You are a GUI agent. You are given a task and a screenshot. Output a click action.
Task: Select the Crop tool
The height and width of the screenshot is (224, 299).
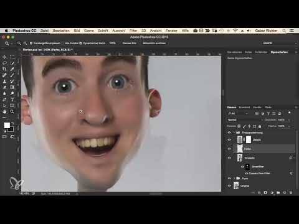(x=4, y=69)
